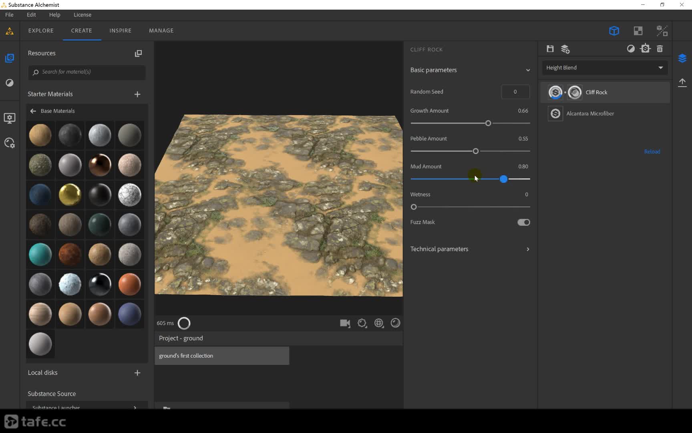The width and height of the screenshot is (692, 433).
Task: Click the Cliff Rock substance icon
Action: pos(555,93)
